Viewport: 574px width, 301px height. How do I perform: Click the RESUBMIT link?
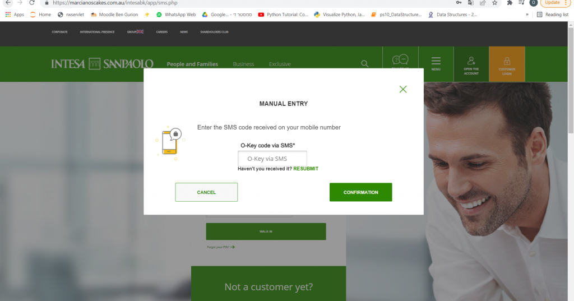305,169
